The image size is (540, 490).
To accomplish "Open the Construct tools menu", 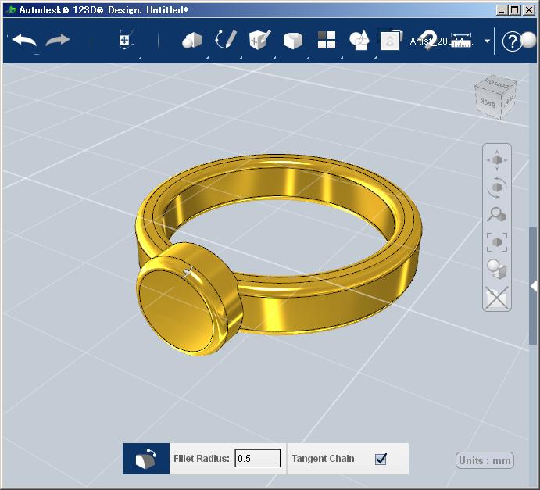I will (259, 40).
